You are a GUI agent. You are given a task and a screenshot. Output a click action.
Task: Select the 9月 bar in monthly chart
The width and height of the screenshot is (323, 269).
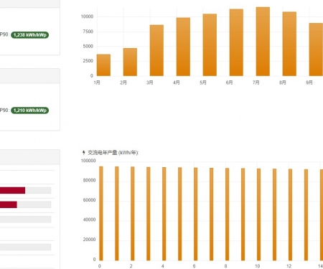pos(316,49)
